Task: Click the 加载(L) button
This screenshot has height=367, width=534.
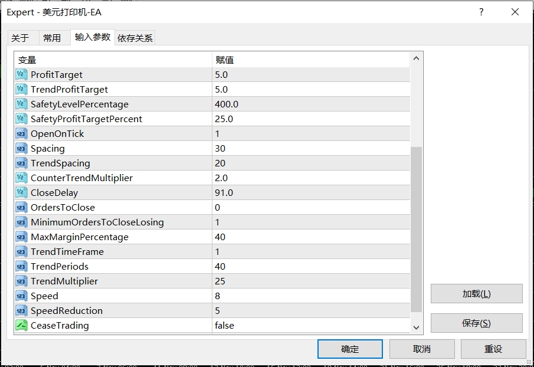Action: point(476,294)
